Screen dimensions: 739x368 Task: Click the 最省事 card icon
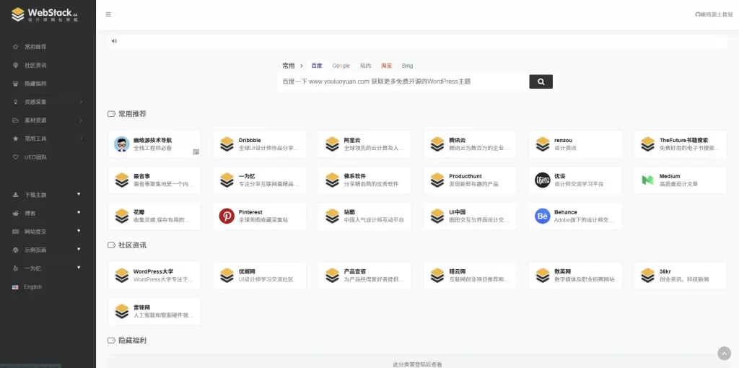click(x=121, y=180)
